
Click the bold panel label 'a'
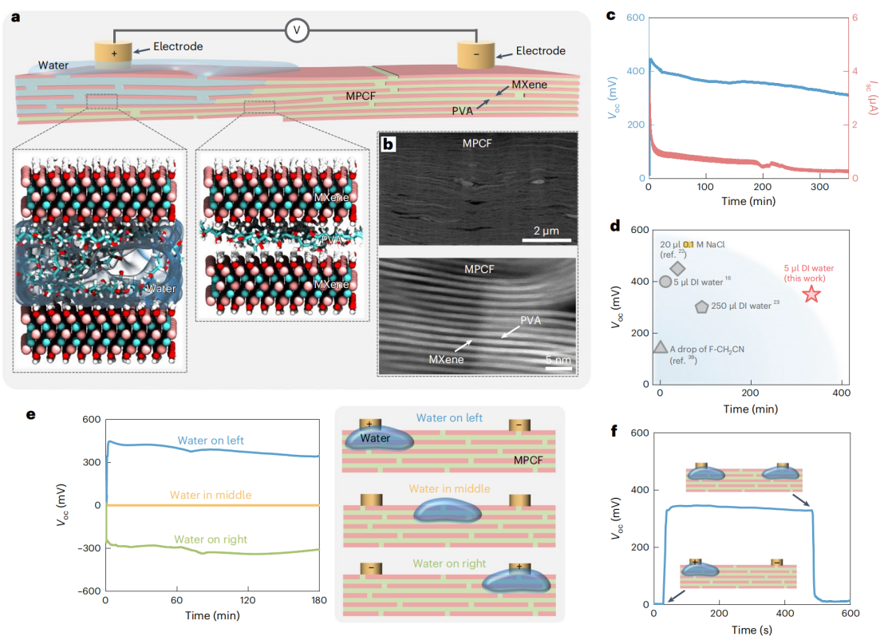(x=16, y=17)
